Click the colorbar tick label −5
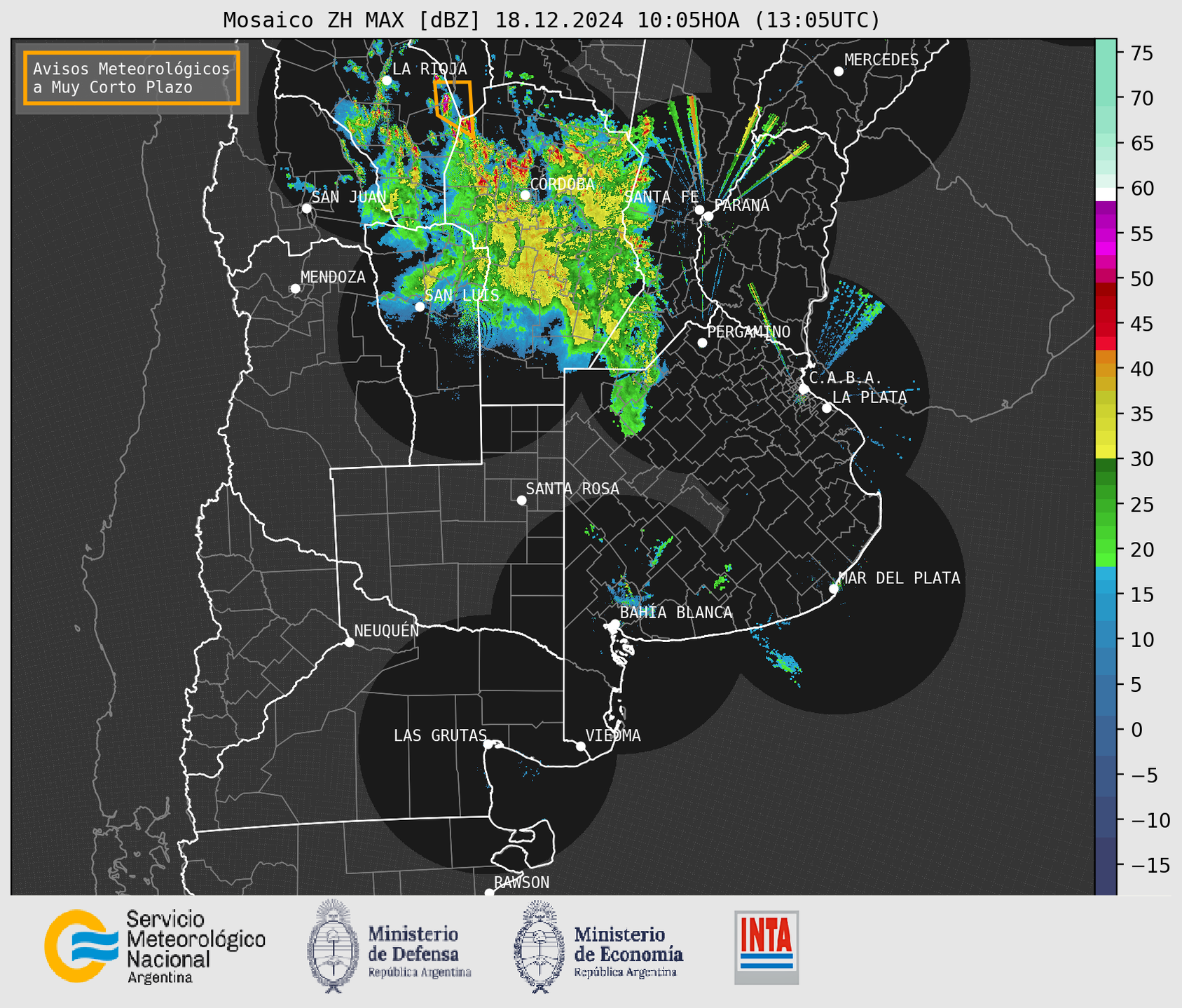 pos(1143,775)
